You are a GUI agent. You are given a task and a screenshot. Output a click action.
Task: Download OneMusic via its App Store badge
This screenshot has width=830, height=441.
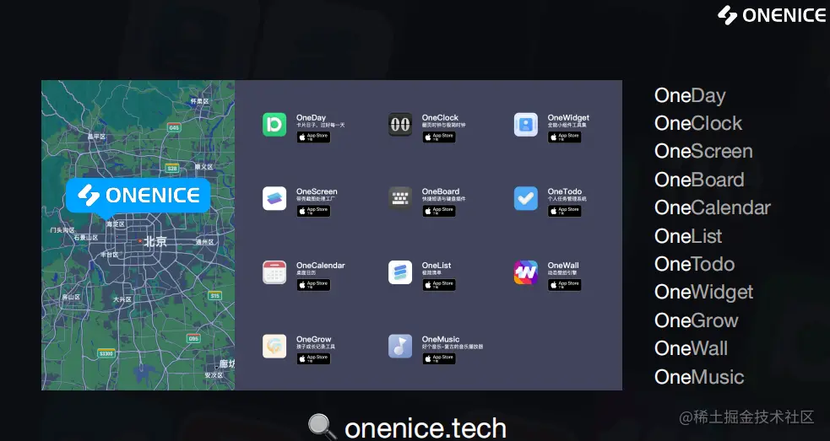(x=439, y=358)
